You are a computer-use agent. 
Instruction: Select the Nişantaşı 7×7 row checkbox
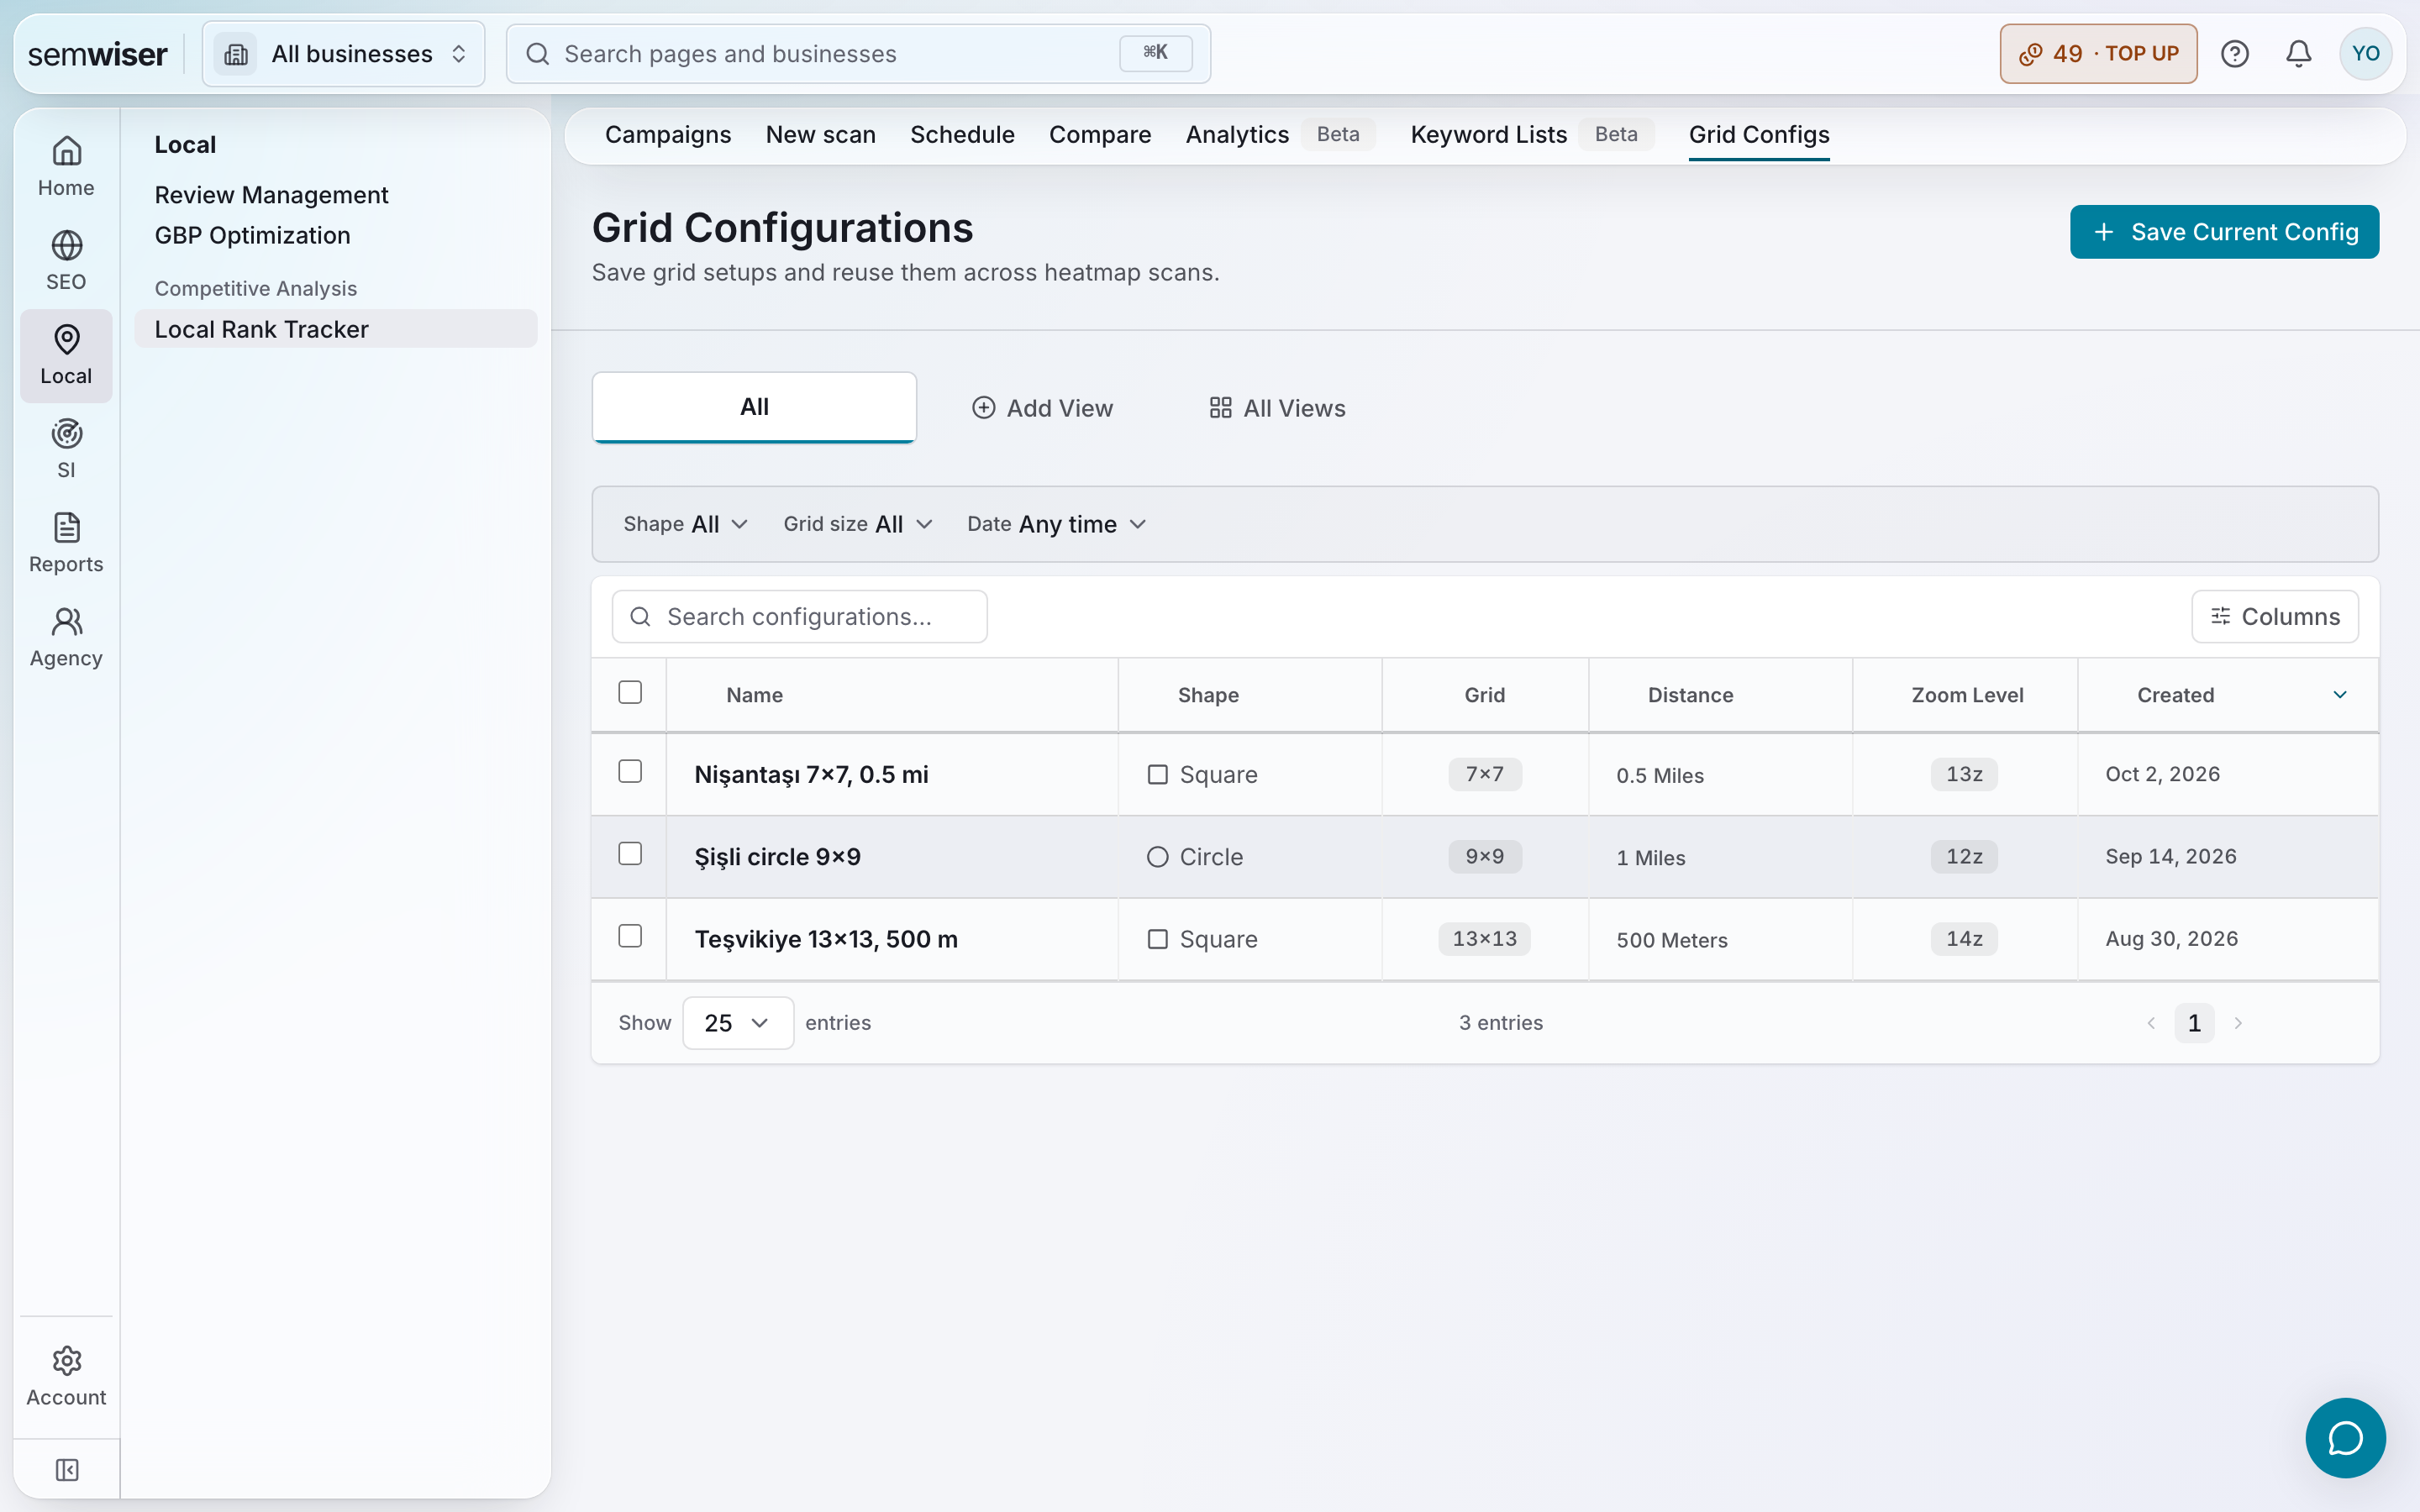click(630, 771)
